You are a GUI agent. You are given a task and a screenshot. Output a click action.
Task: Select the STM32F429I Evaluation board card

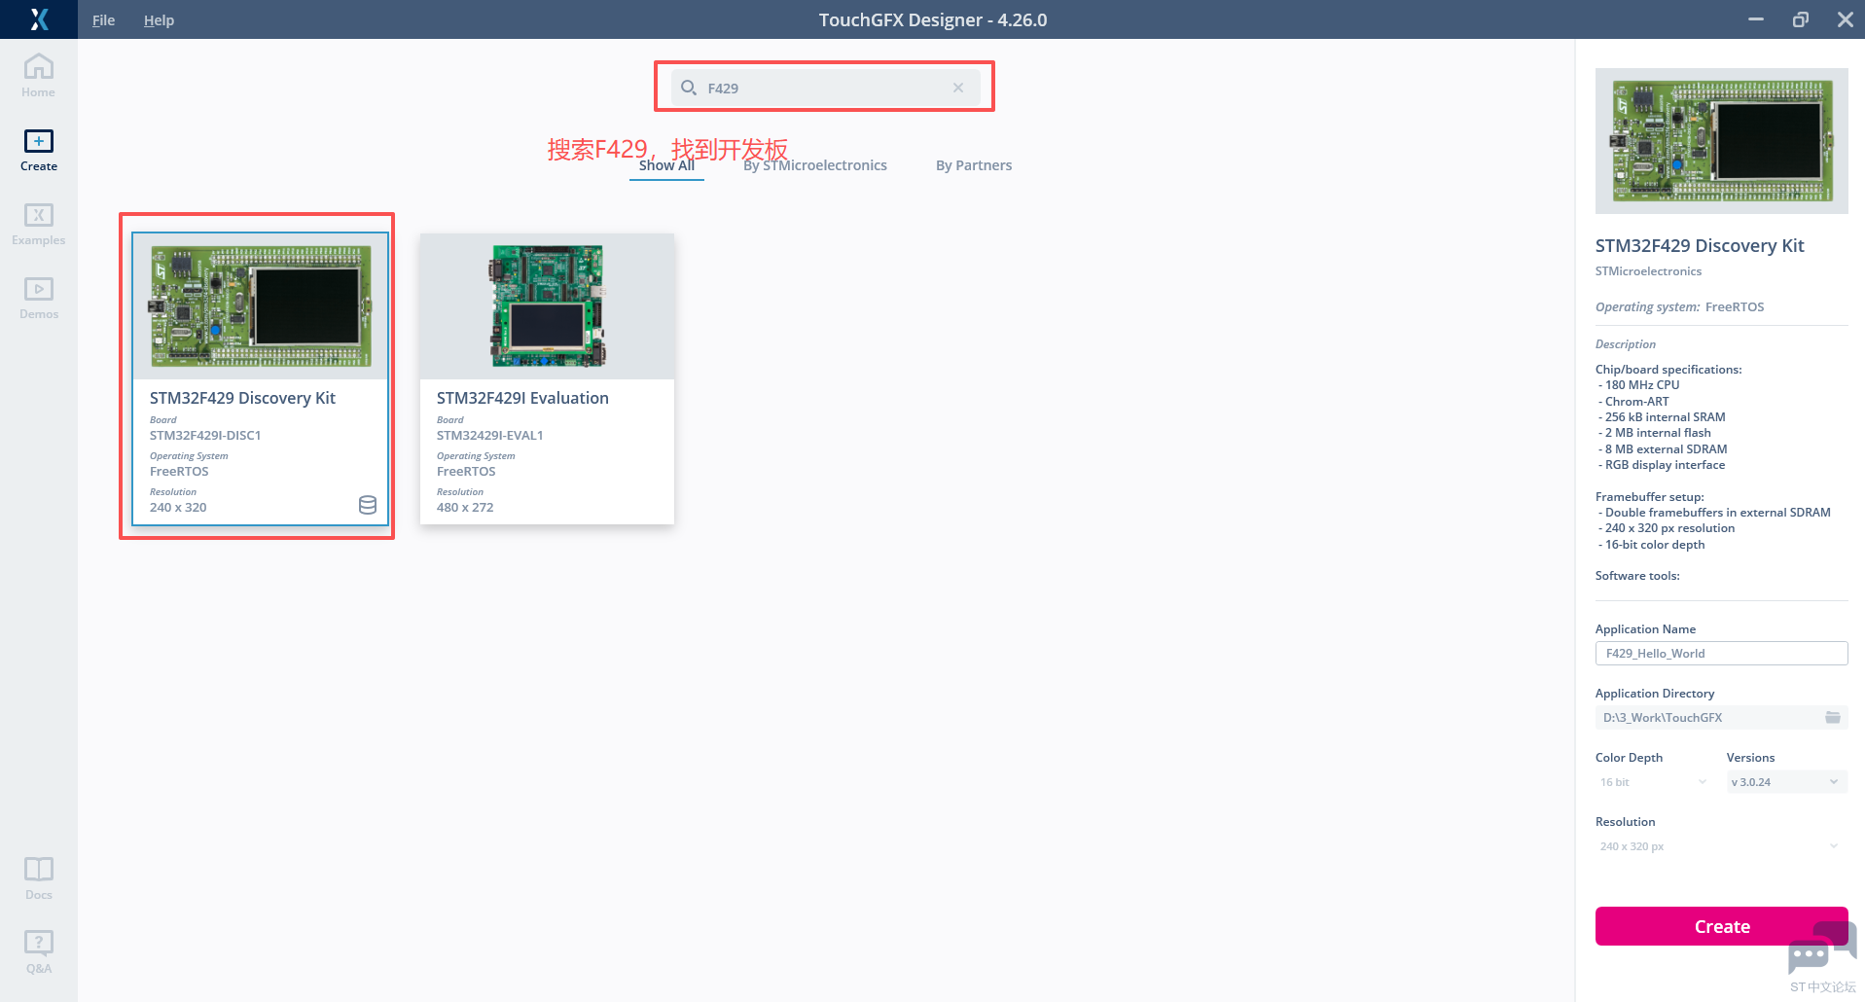click(546, 379)
